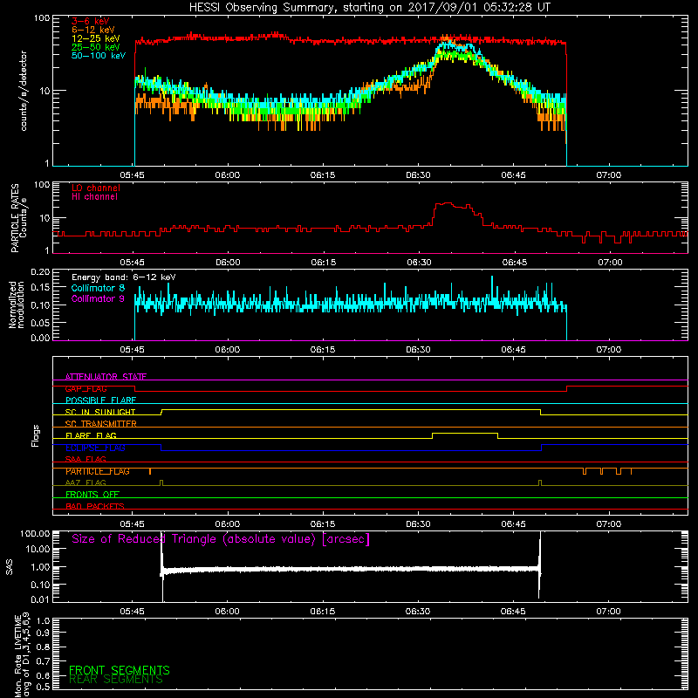Click the Mon. Rate LIVETIME axis label
Image resolution: width=698 pixels, height=698 pixels.
22,654
